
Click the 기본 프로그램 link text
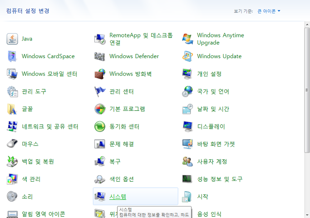pyautogui.click(x=127, y=109)
